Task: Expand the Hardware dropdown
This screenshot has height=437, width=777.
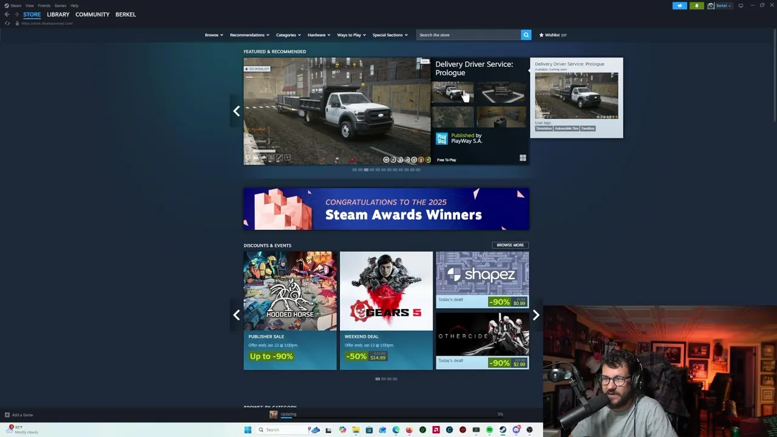Action: point(319,35)
